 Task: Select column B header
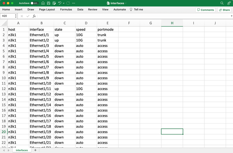[41, 23]
